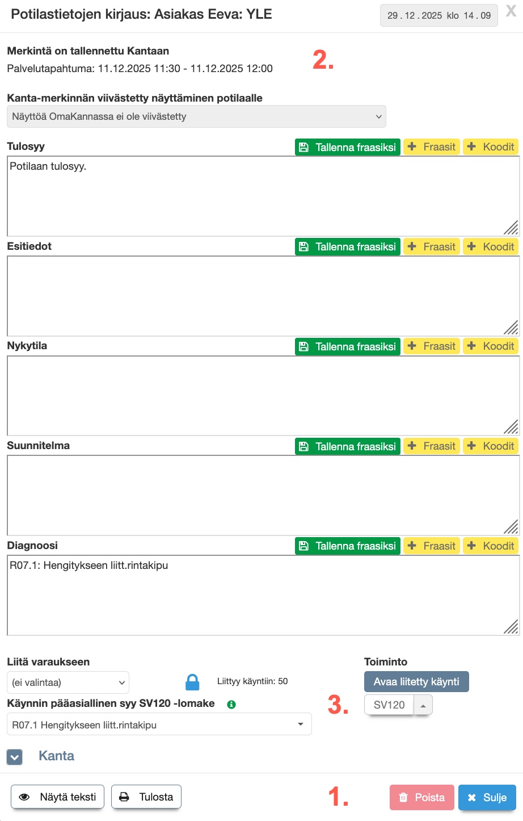
Task: Click the plus icon on Diagnoosi Koodit
Action: (471, 546)
